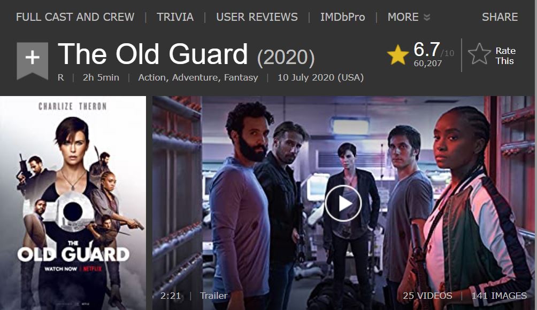This screenshot has width=537, height=310.
Task: Visit IMDbPro link
Action: [x=342, y=17]
